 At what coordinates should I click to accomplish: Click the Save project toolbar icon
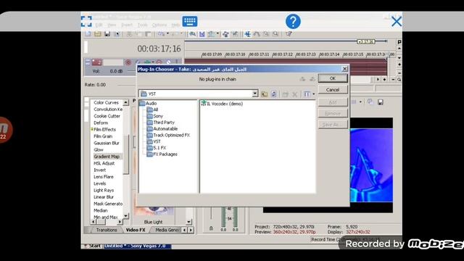click(107, 34)
